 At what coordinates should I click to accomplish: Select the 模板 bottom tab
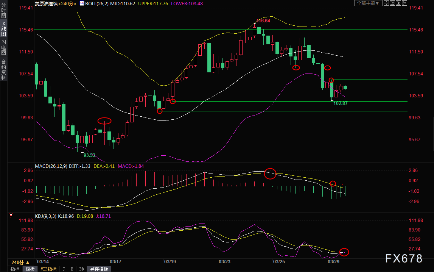click(x=30, y=269)
